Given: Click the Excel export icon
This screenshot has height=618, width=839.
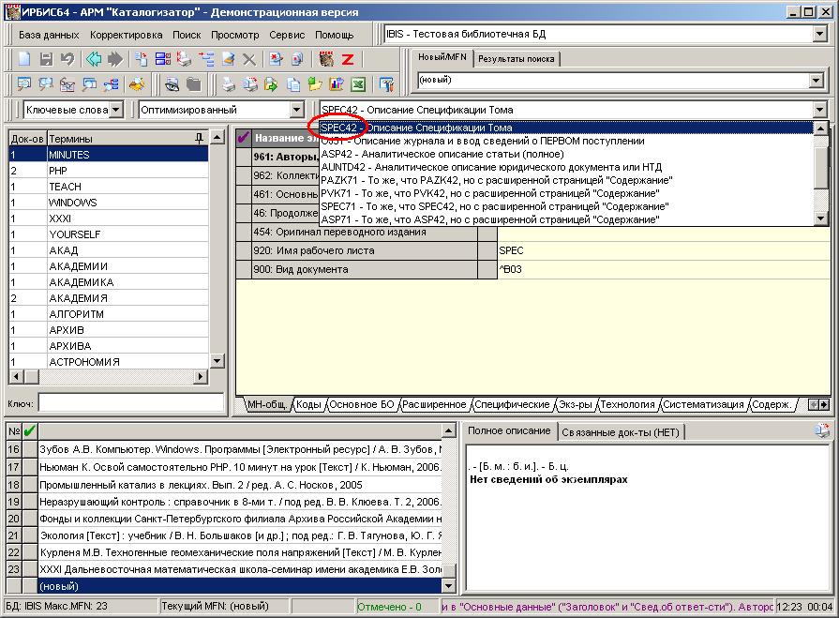Looking at the screenshot, I should pos(358,84).
